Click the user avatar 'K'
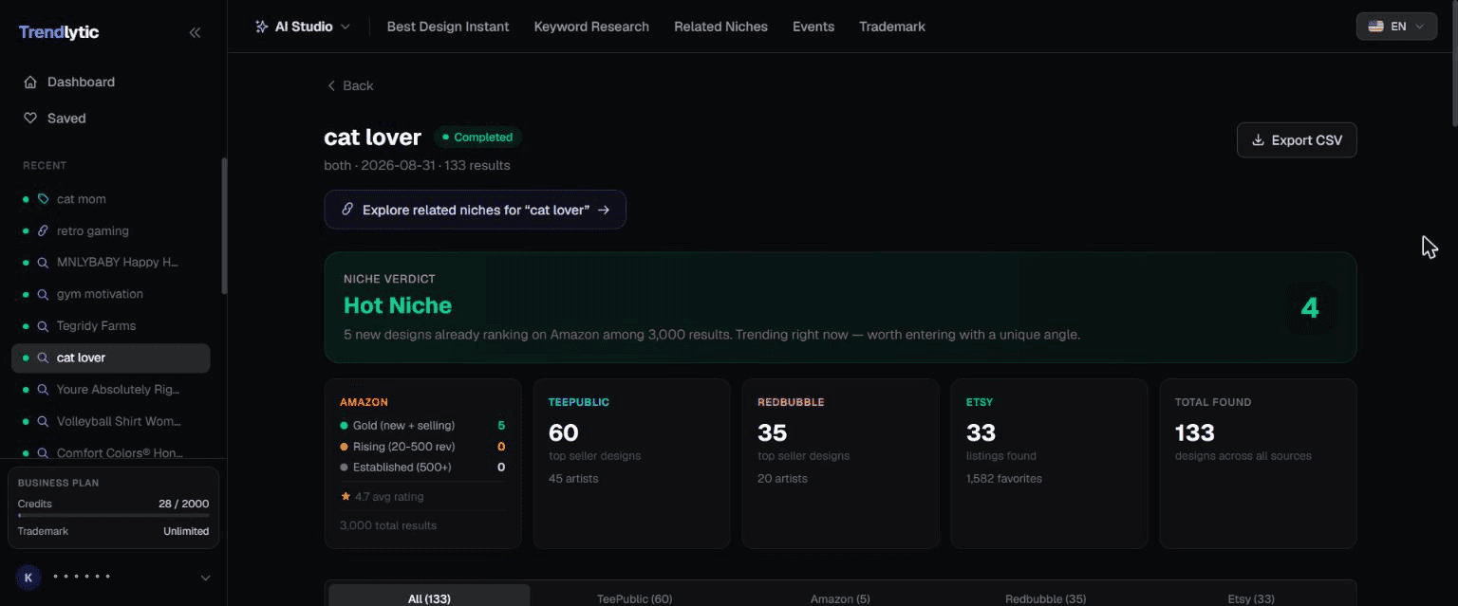Viewport: 1458px width, 606px height. point(28,577)
